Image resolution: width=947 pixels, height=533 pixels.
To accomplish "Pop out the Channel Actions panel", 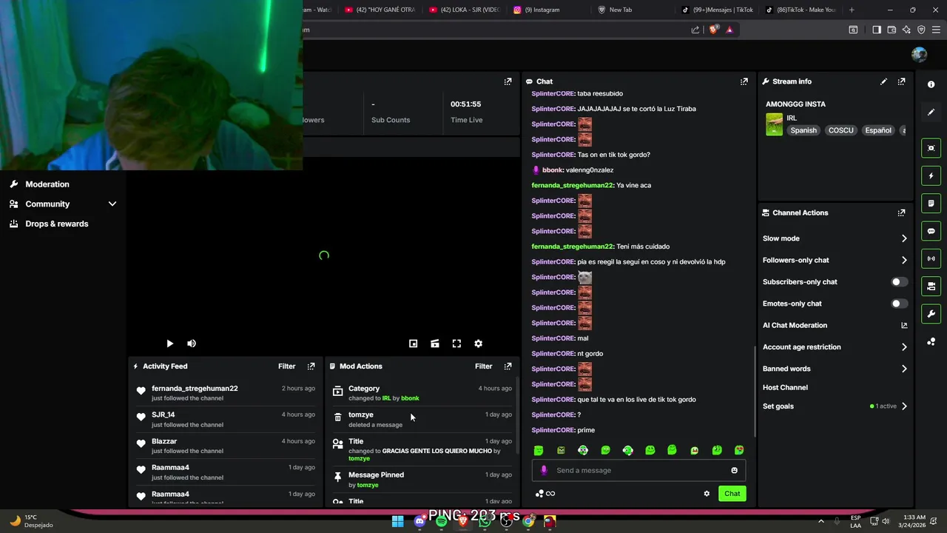I will point(901,212).
